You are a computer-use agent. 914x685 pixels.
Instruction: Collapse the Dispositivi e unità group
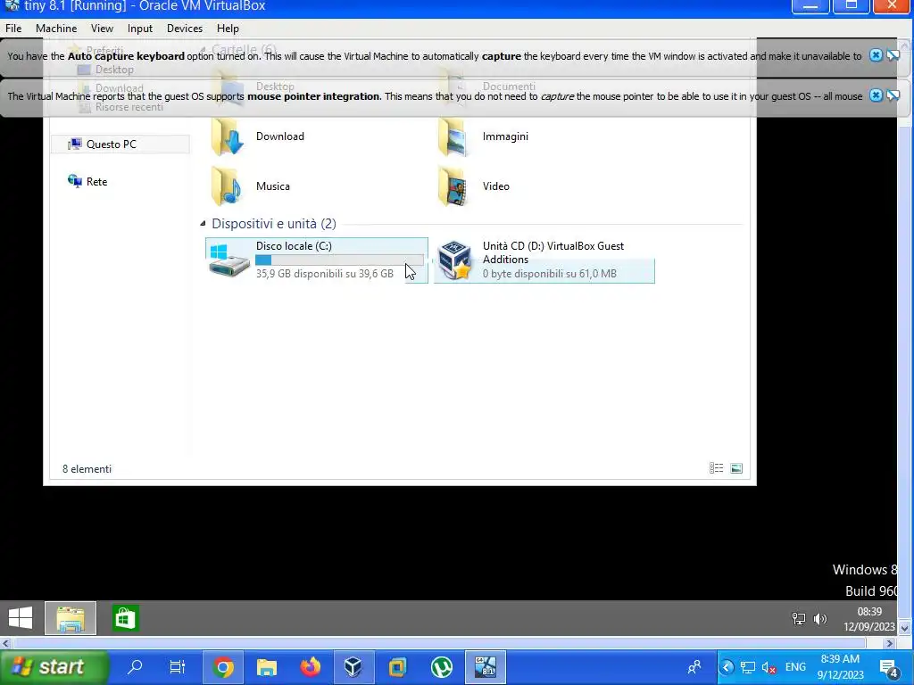(x=203, y=223)
